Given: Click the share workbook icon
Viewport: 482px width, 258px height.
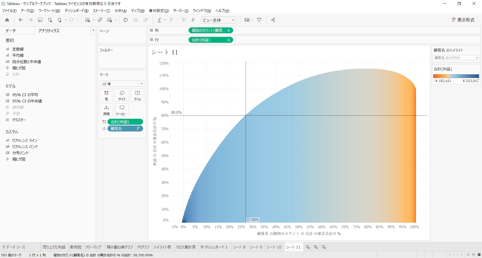Looking at the screenshot, I should point(273,20).
